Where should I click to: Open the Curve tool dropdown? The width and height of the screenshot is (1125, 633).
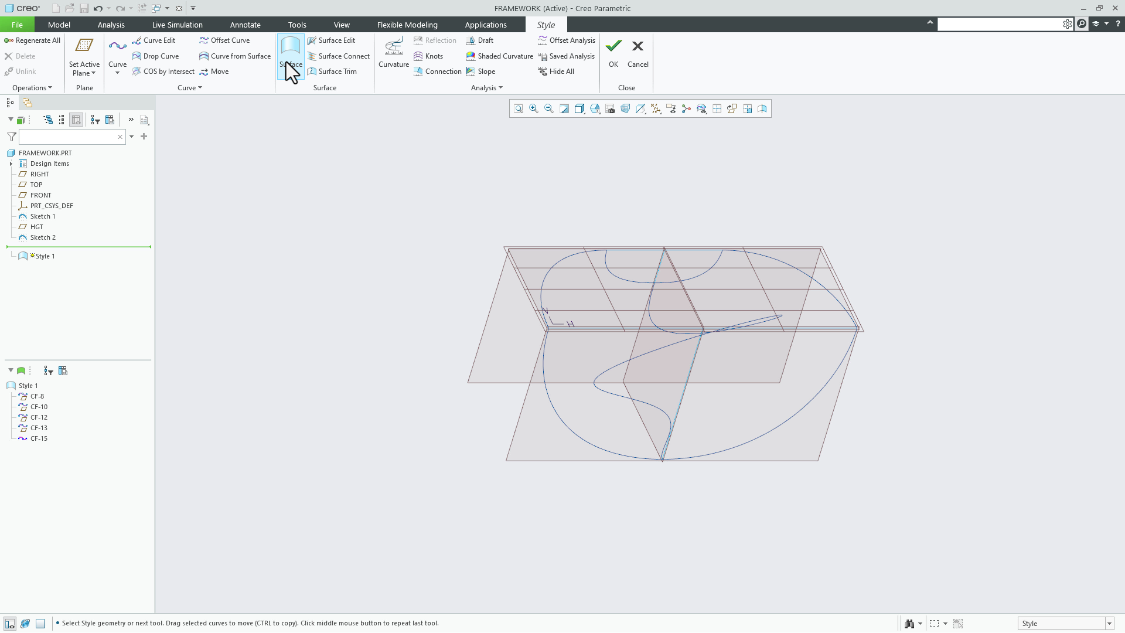pos(117,73)
